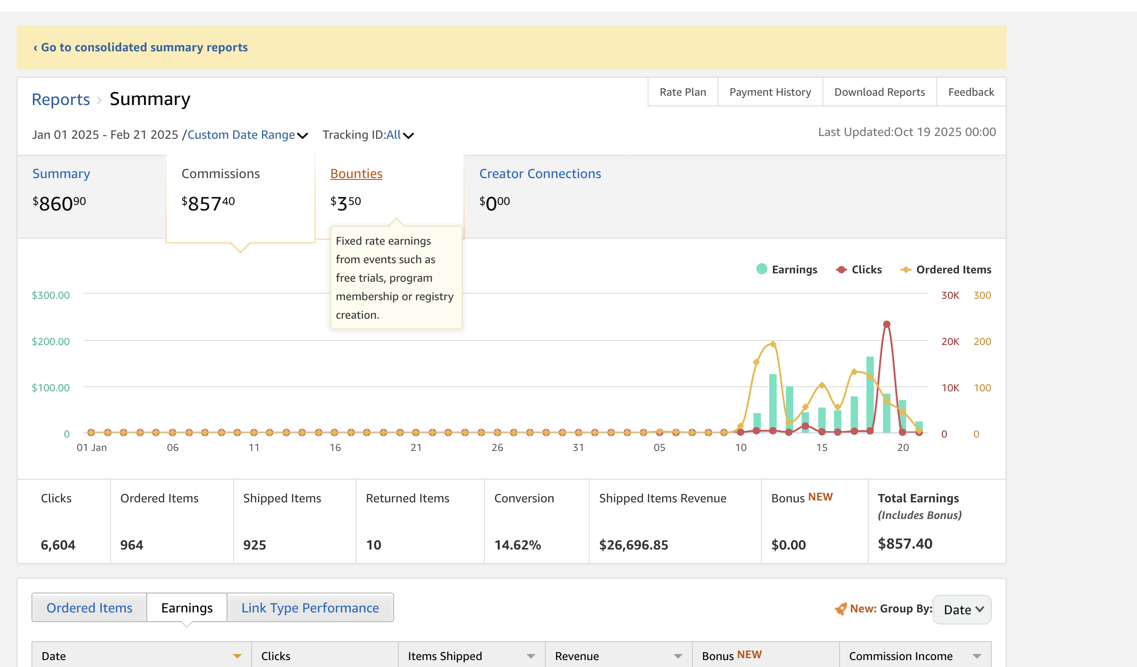The image size is (1137, 667).
Task: Click the Items Shipped column sort arrow
Action: tap(531, 656)
